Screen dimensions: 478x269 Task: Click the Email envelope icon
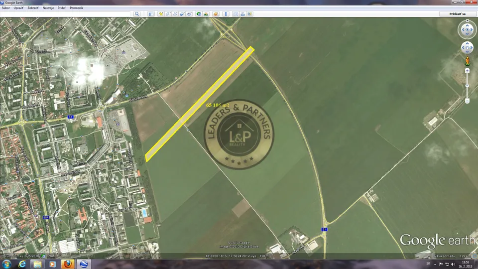(236, 14)
